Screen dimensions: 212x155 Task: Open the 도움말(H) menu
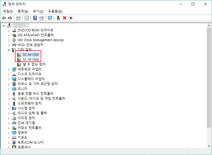point(55,11)
